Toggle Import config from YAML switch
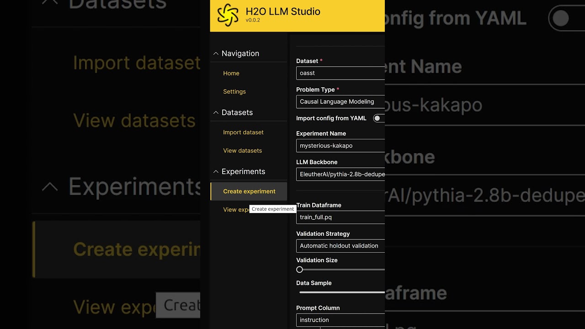Screen dimensions: 585x329 (x=379, y=118)
